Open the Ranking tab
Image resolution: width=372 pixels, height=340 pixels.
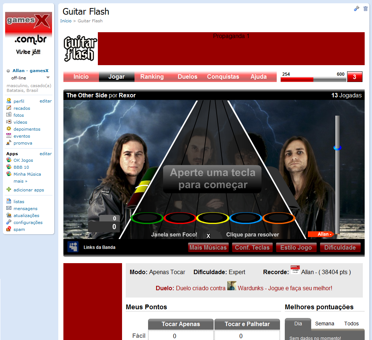pos(152,77)
